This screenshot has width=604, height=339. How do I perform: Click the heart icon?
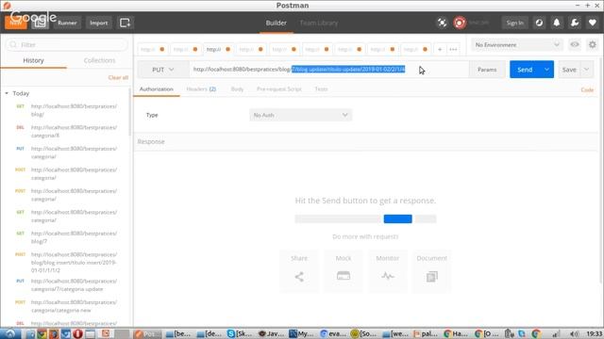click(x=593, y=23)
